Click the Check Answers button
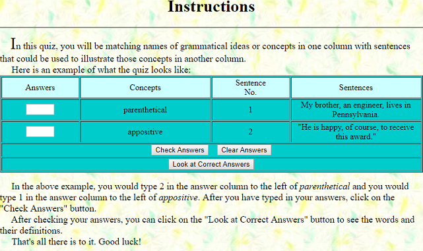Image resolution: width=423 pixels, height=251 pixels. click(x=179, y=150)
